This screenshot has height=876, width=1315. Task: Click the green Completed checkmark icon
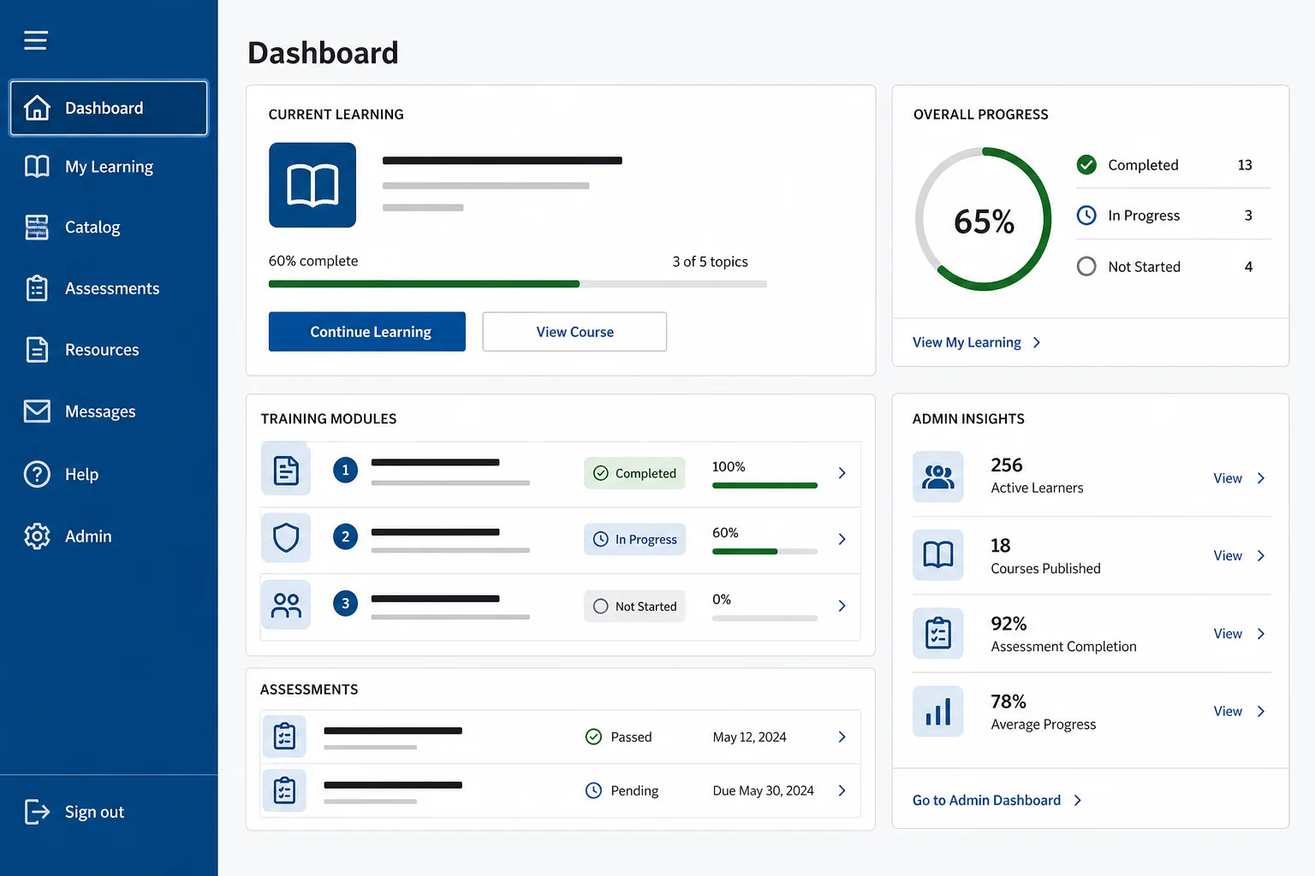point(1086,164)
